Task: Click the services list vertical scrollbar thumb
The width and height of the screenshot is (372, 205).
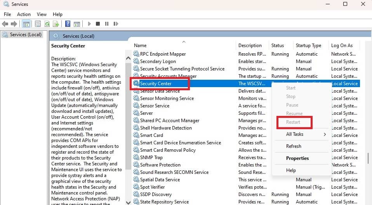Action: coord(368,158)
